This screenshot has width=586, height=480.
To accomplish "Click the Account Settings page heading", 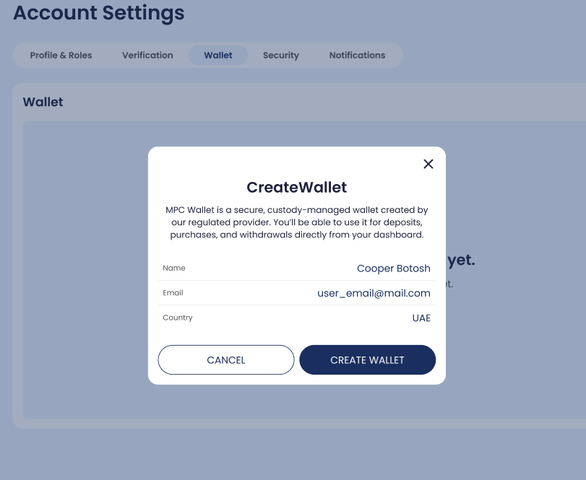I will pos(99,13).
